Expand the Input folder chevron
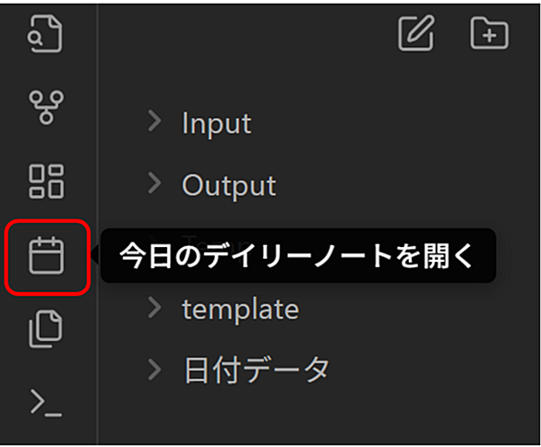The image size is (541, 447). pyautogui.click(x=154, y=121)
